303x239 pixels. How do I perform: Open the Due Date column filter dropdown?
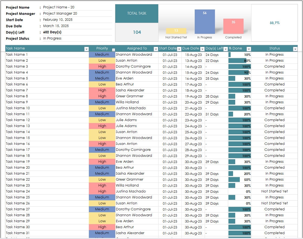[x=202, y=49]
